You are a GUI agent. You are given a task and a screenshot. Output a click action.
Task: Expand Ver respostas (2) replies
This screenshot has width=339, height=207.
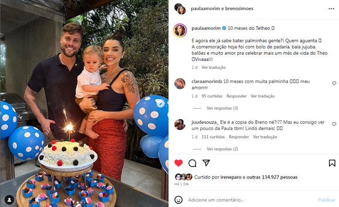[x=222, y=149]
